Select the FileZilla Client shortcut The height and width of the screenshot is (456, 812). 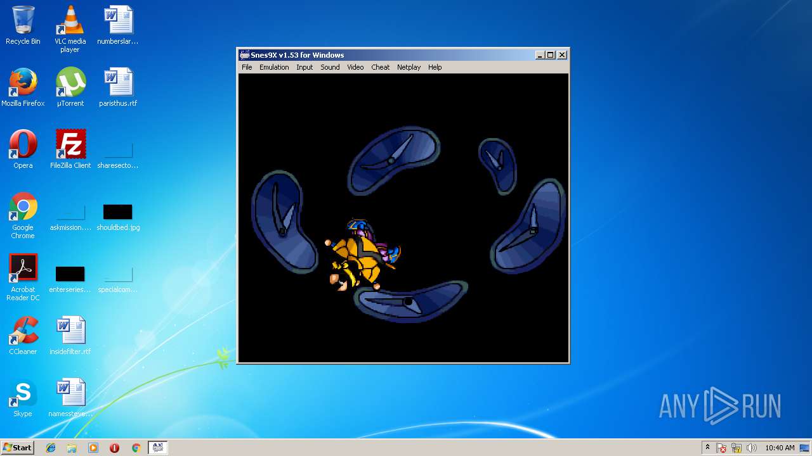click(x=70, y=149)
